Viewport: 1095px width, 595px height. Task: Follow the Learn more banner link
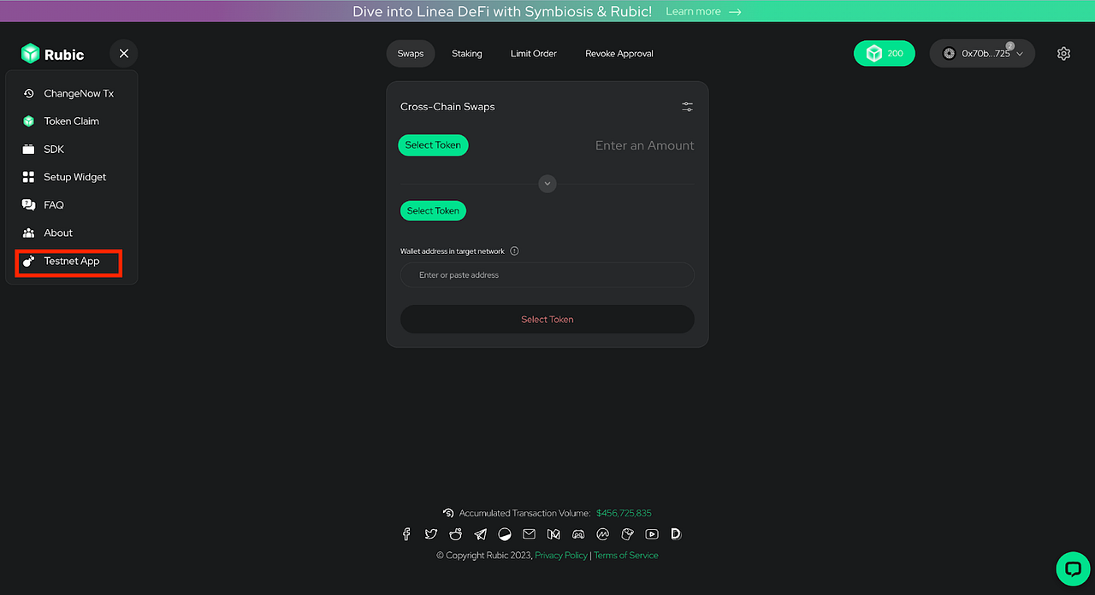(703, 11)
